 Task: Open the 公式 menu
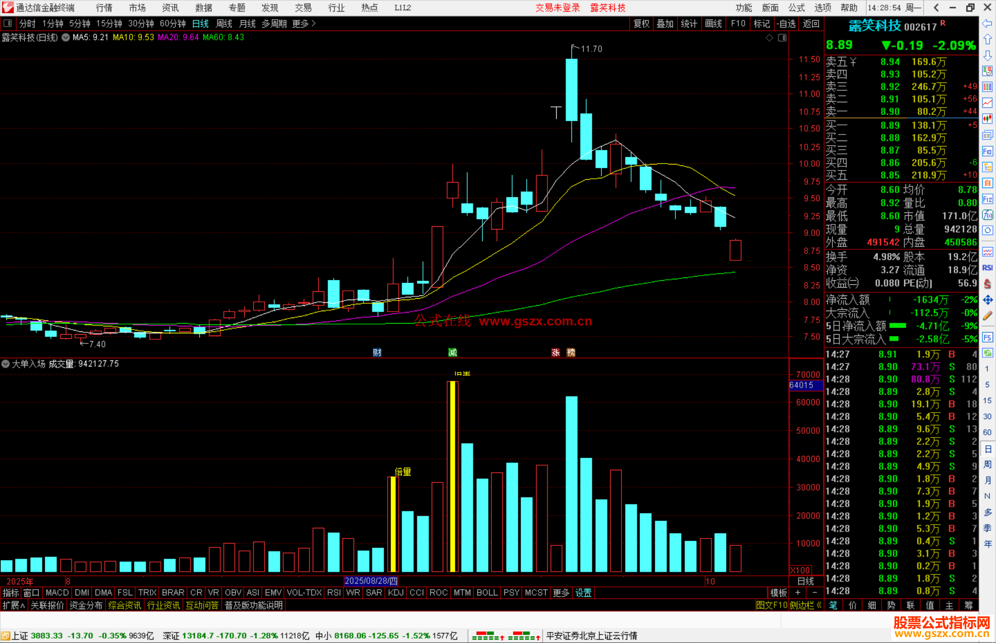coord(796,8)
